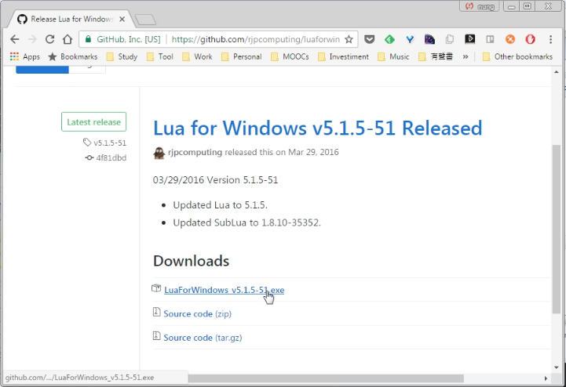
Task: Click the green Feedly extension icon
Action: 389,39
